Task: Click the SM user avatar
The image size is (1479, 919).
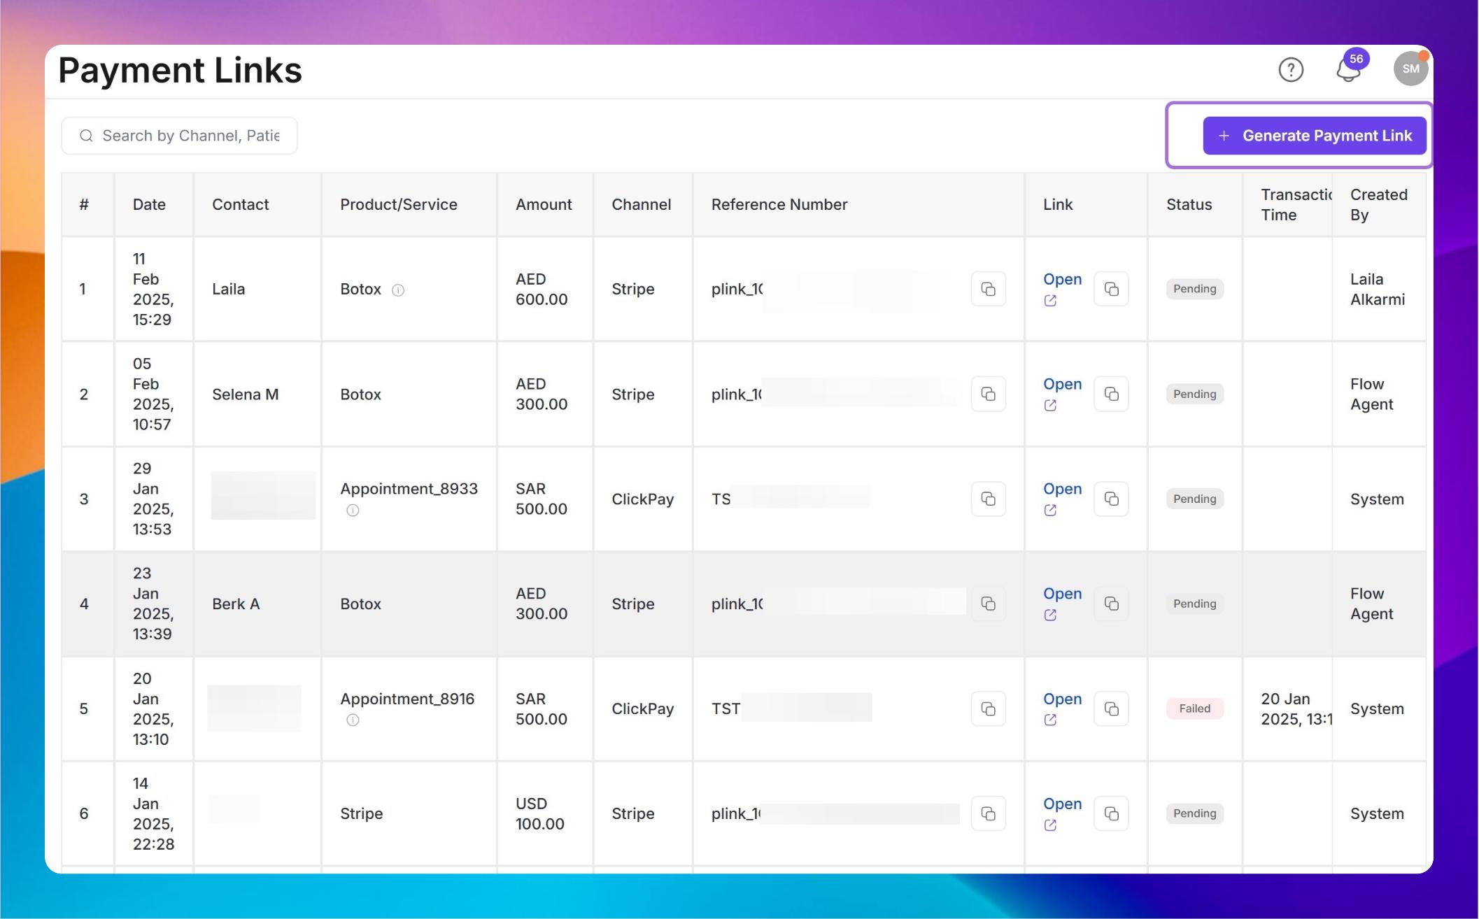Action: [1410, 69]
